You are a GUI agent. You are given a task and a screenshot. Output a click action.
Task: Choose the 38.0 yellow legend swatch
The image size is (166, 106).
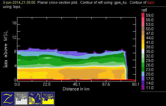click(x=143, y=47)
